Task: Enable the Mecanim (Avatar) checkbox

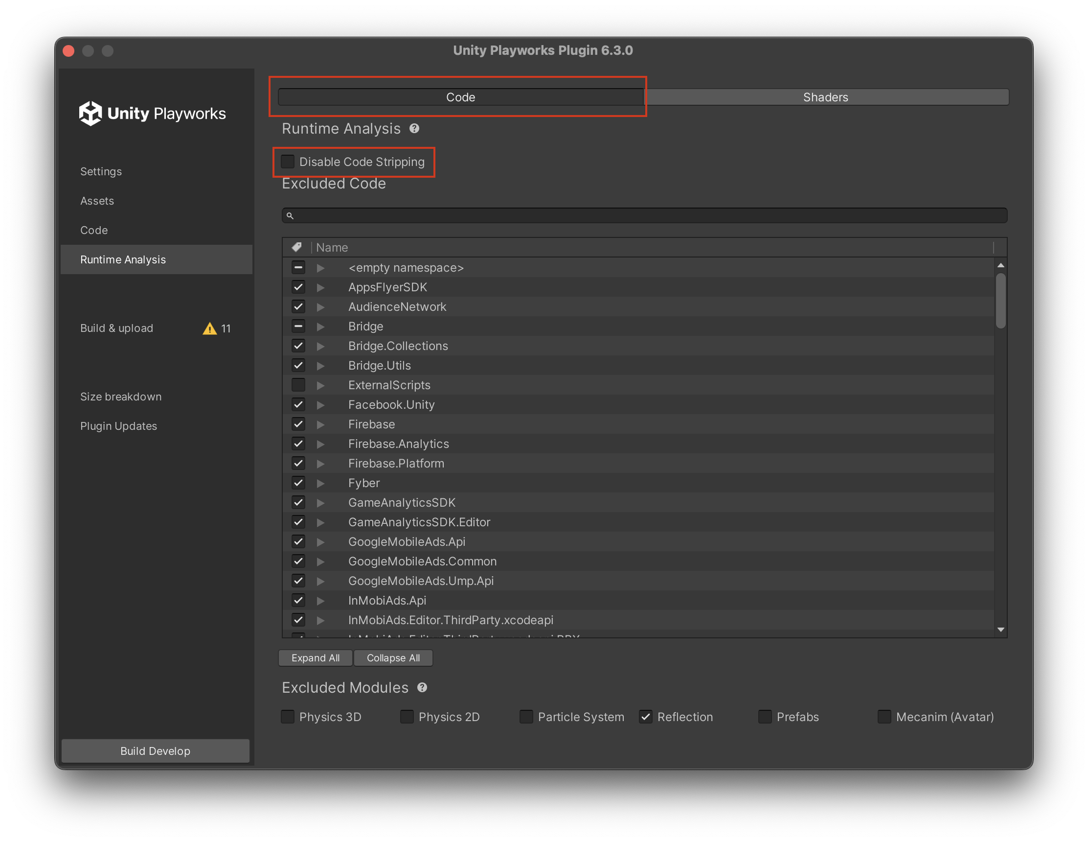Action: coord(884,716)
